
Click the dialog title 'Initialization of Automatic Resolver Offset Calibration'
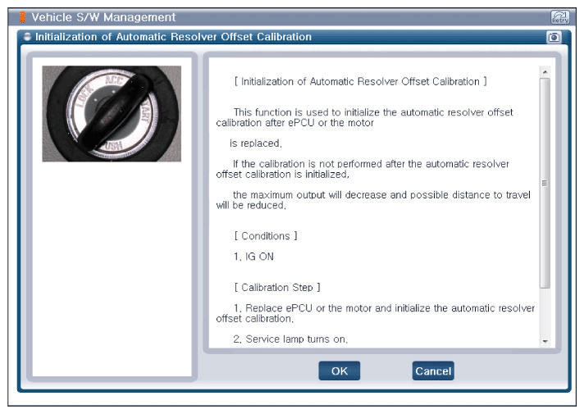[173, 37]
